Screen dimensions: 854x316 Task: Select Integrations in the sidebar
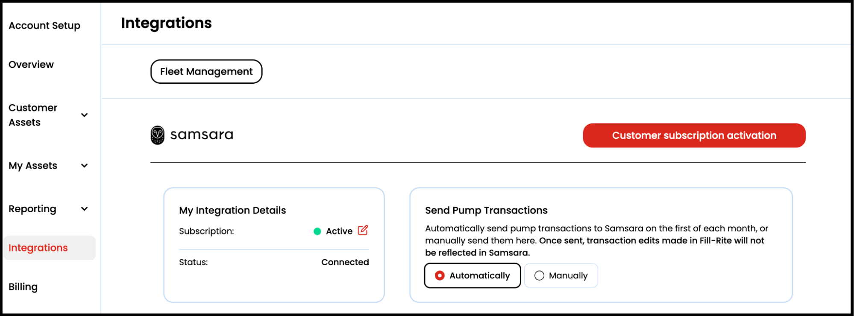pos(38,248)
